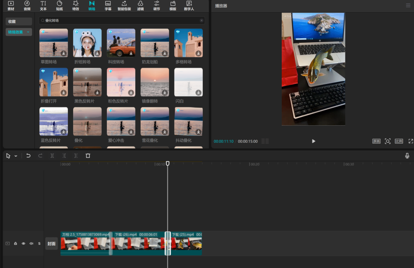Switch to the 字幕 captions tab
414x268 pixels.
pos(108,5)
